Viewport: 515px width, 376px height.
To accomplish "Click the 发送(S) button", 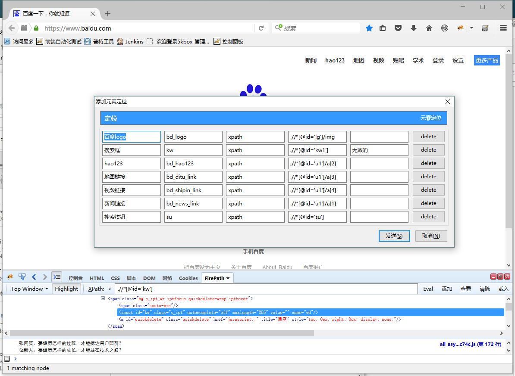I will point(394,236).
